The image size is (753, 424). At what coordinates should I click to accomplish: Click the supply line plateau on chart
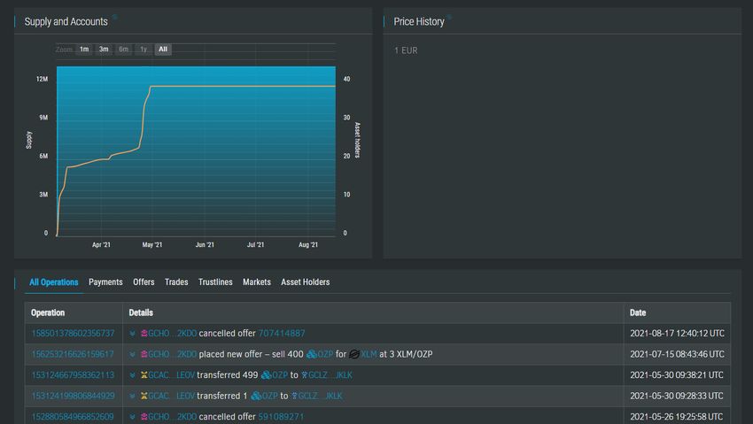click(243, 87)
